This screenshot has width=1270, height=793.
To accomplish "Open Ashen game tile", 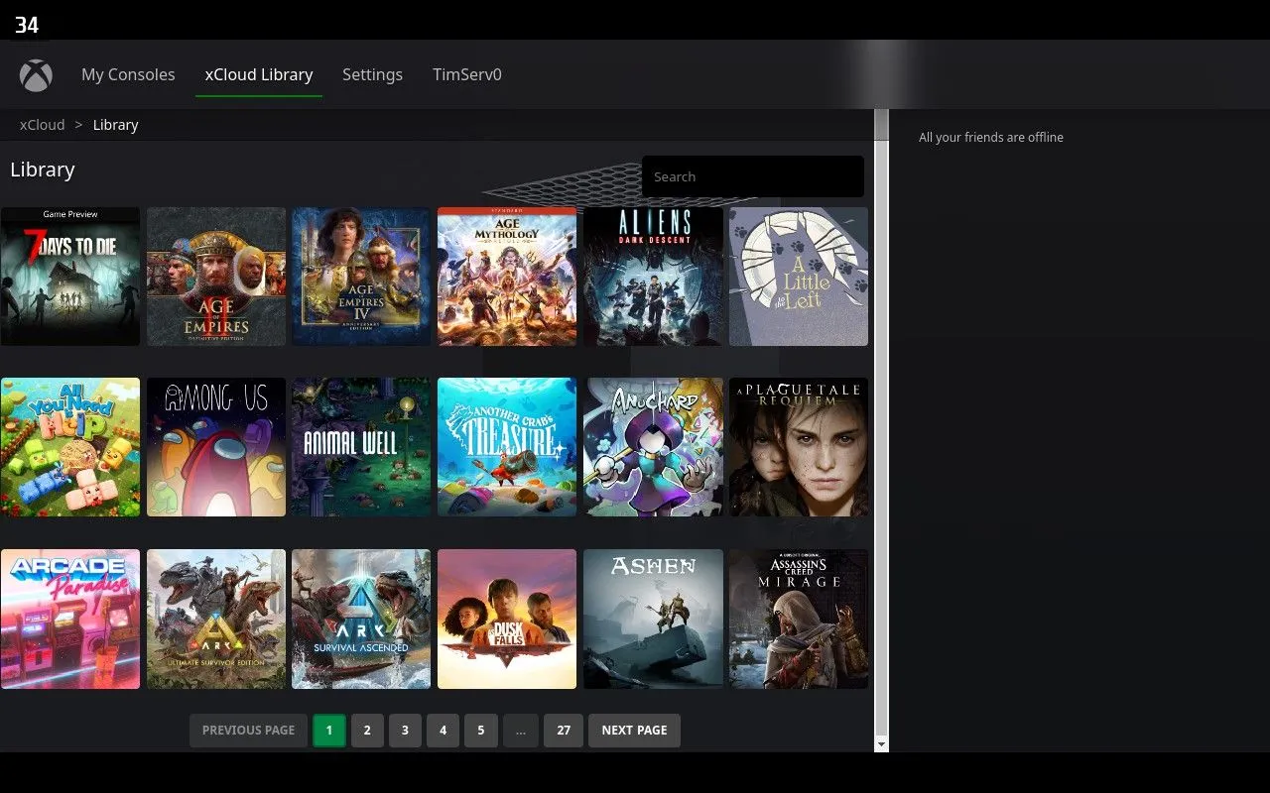I will (x=653, y=619).
